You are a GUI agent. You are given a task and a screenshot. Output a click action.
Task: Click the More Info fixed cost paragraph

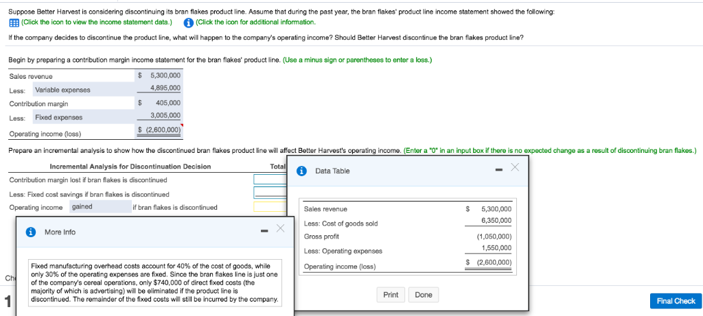(x=155, y=282)
